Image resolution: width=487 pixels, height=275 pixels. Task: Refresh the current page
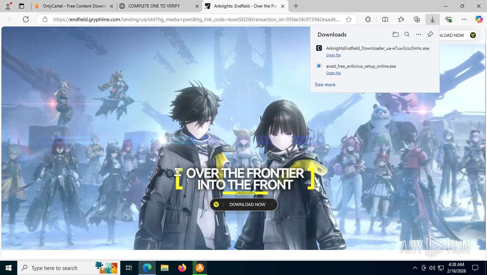pyautogui.click(x=26, y=19)
